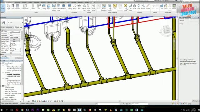Viewport: 200px width, 112px height.
Task: Select the Roof tool
Action: [x=39, y=7]
